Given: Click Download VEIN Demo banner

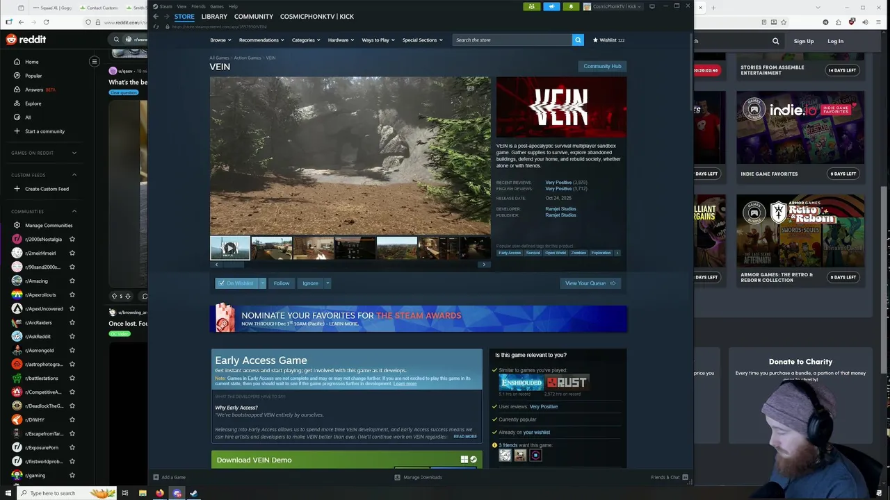Looking at the screenshot, I should 347,459.
